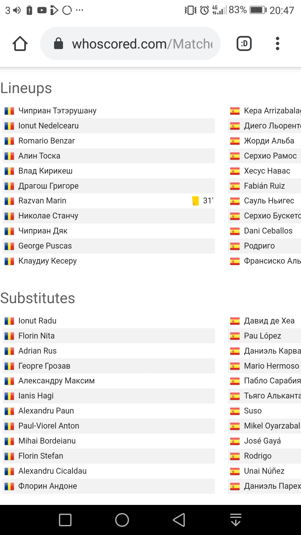Open Pau López substitute entry
This screenshot has height=535, width=301.
click(x=263, y=336)
